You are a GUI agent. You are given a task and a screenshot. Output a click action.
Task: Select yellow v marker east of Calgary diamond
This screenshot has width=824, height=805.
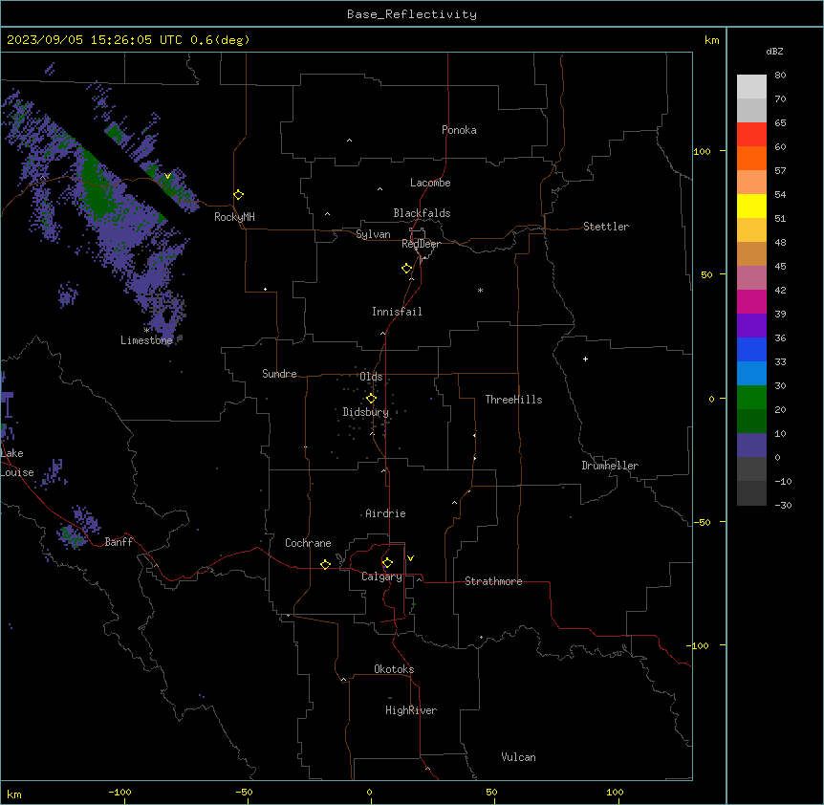pyautogui.click(x=410, y=558)
